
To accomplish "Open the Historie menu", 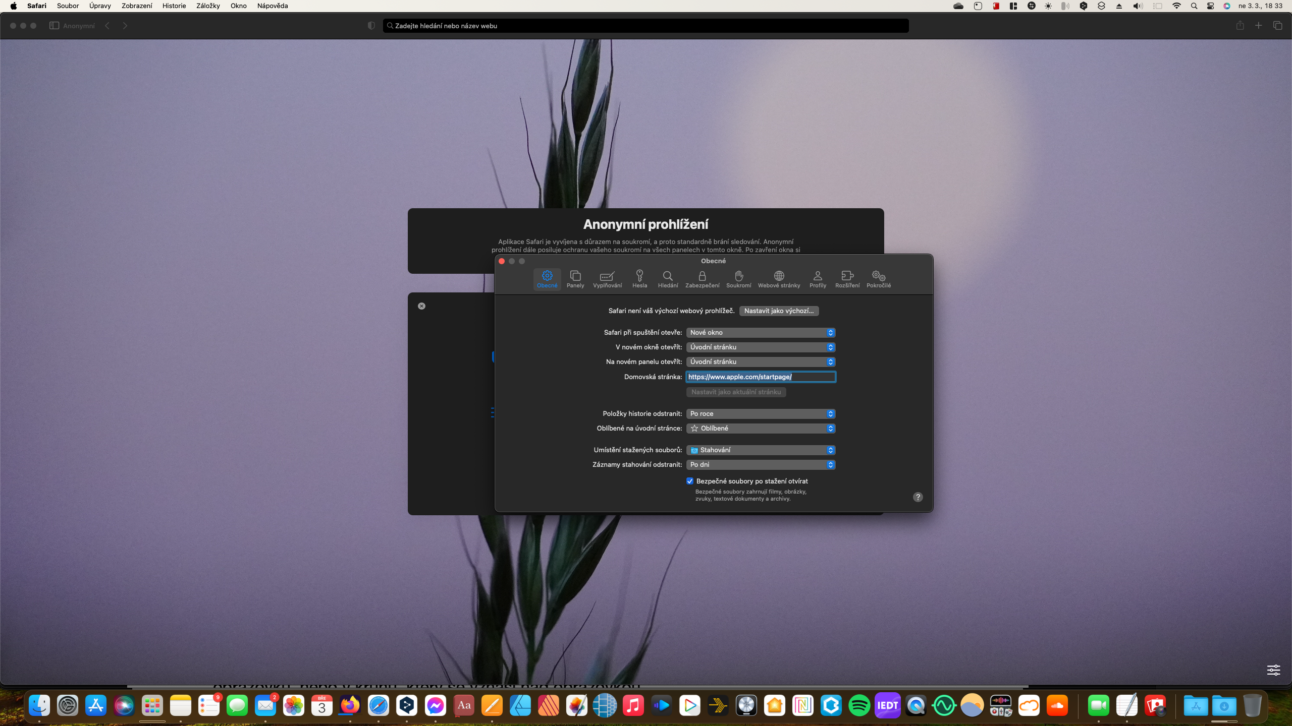I will (174, 6).
